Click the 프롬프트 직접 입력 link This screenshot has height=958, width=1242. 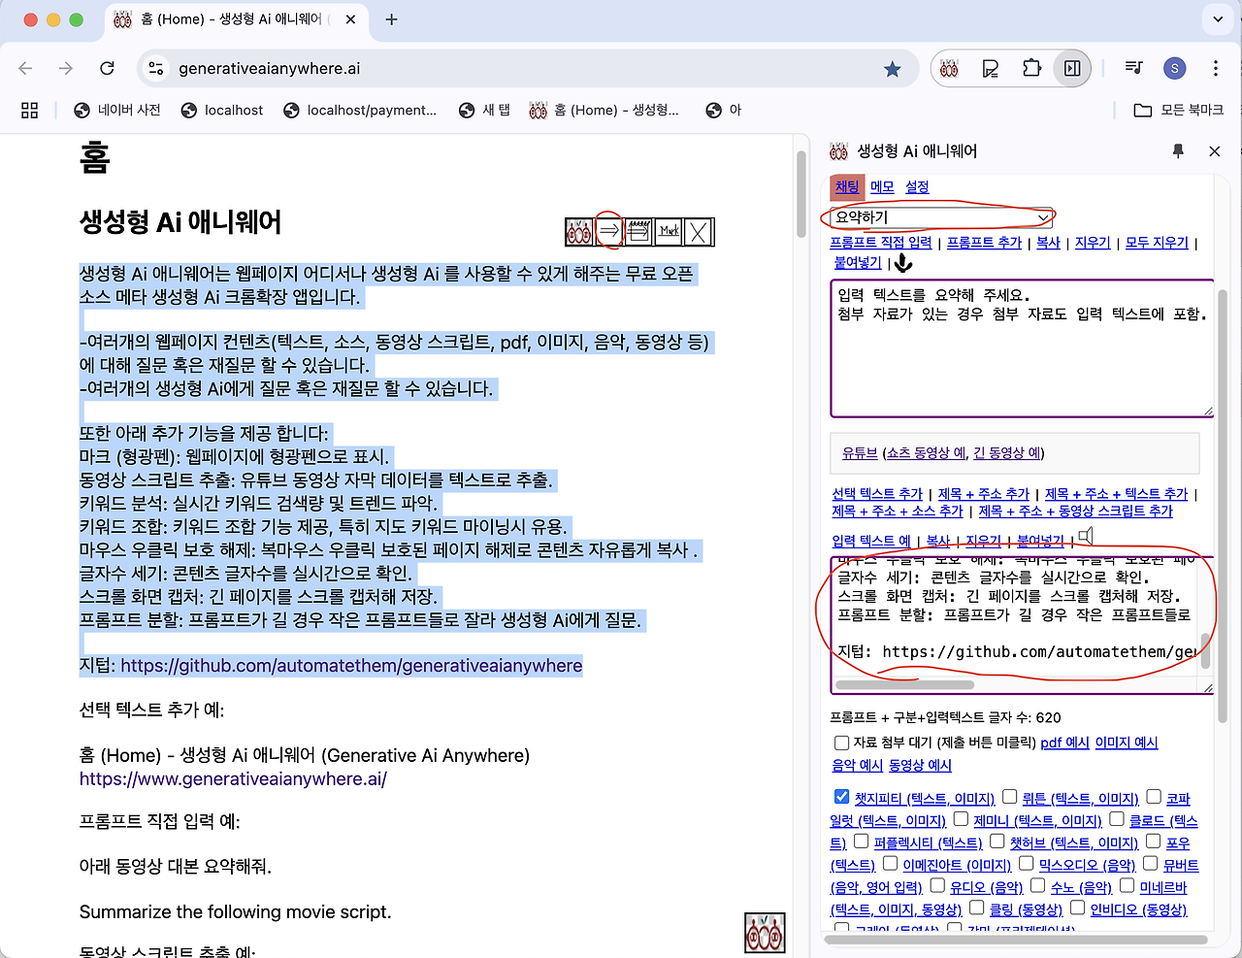[881, 243]
